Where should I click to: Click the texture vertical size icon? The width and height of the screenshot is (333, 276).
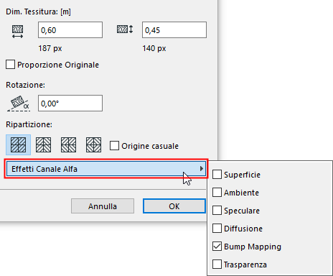(x=125, y=29)
